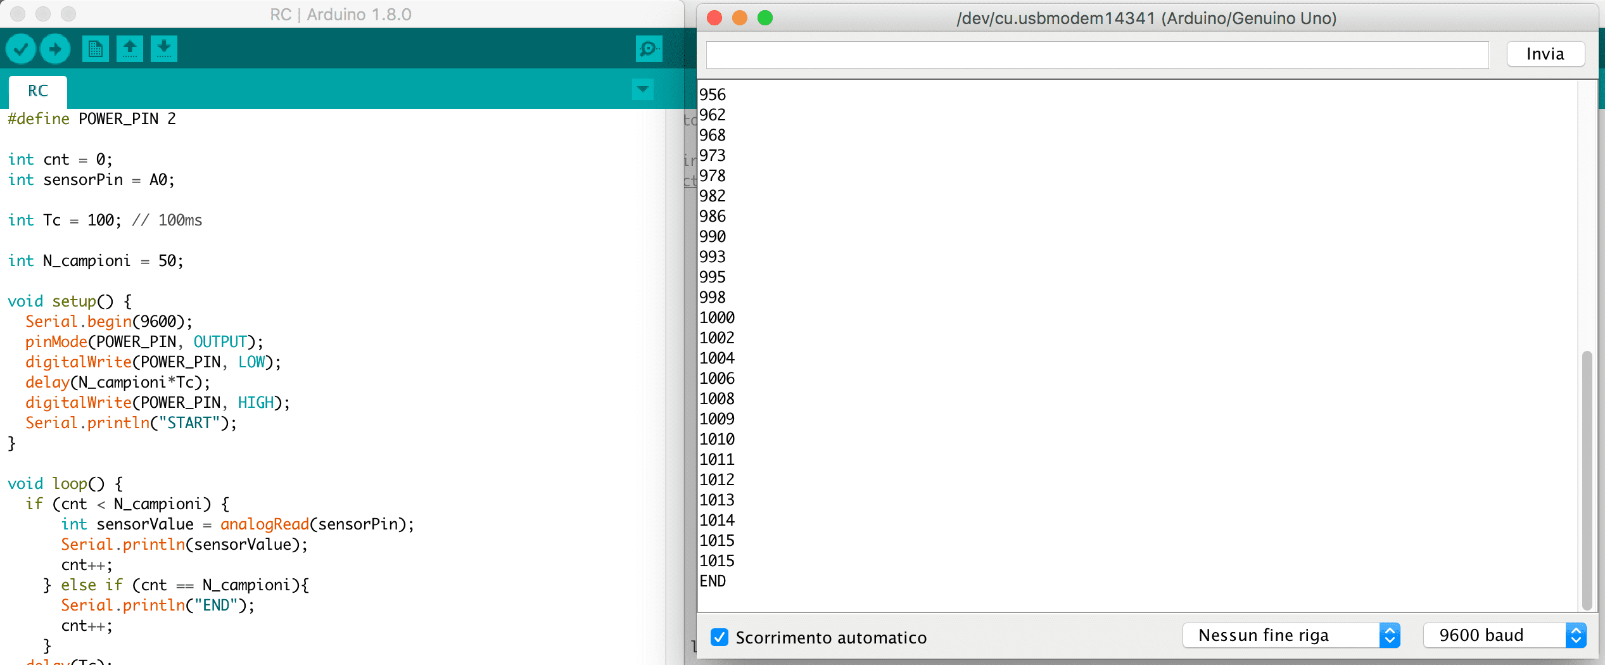Maximize serial monitor with green button

pyautogui.click(x=765, y=18)
